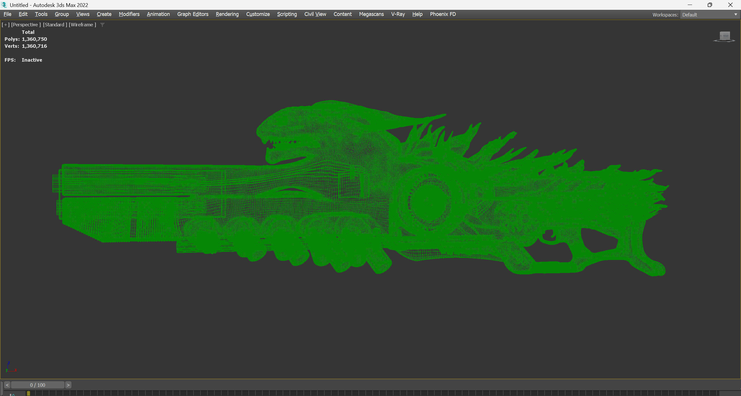Expand the Workspaces Default dropdown

point(710,15)
